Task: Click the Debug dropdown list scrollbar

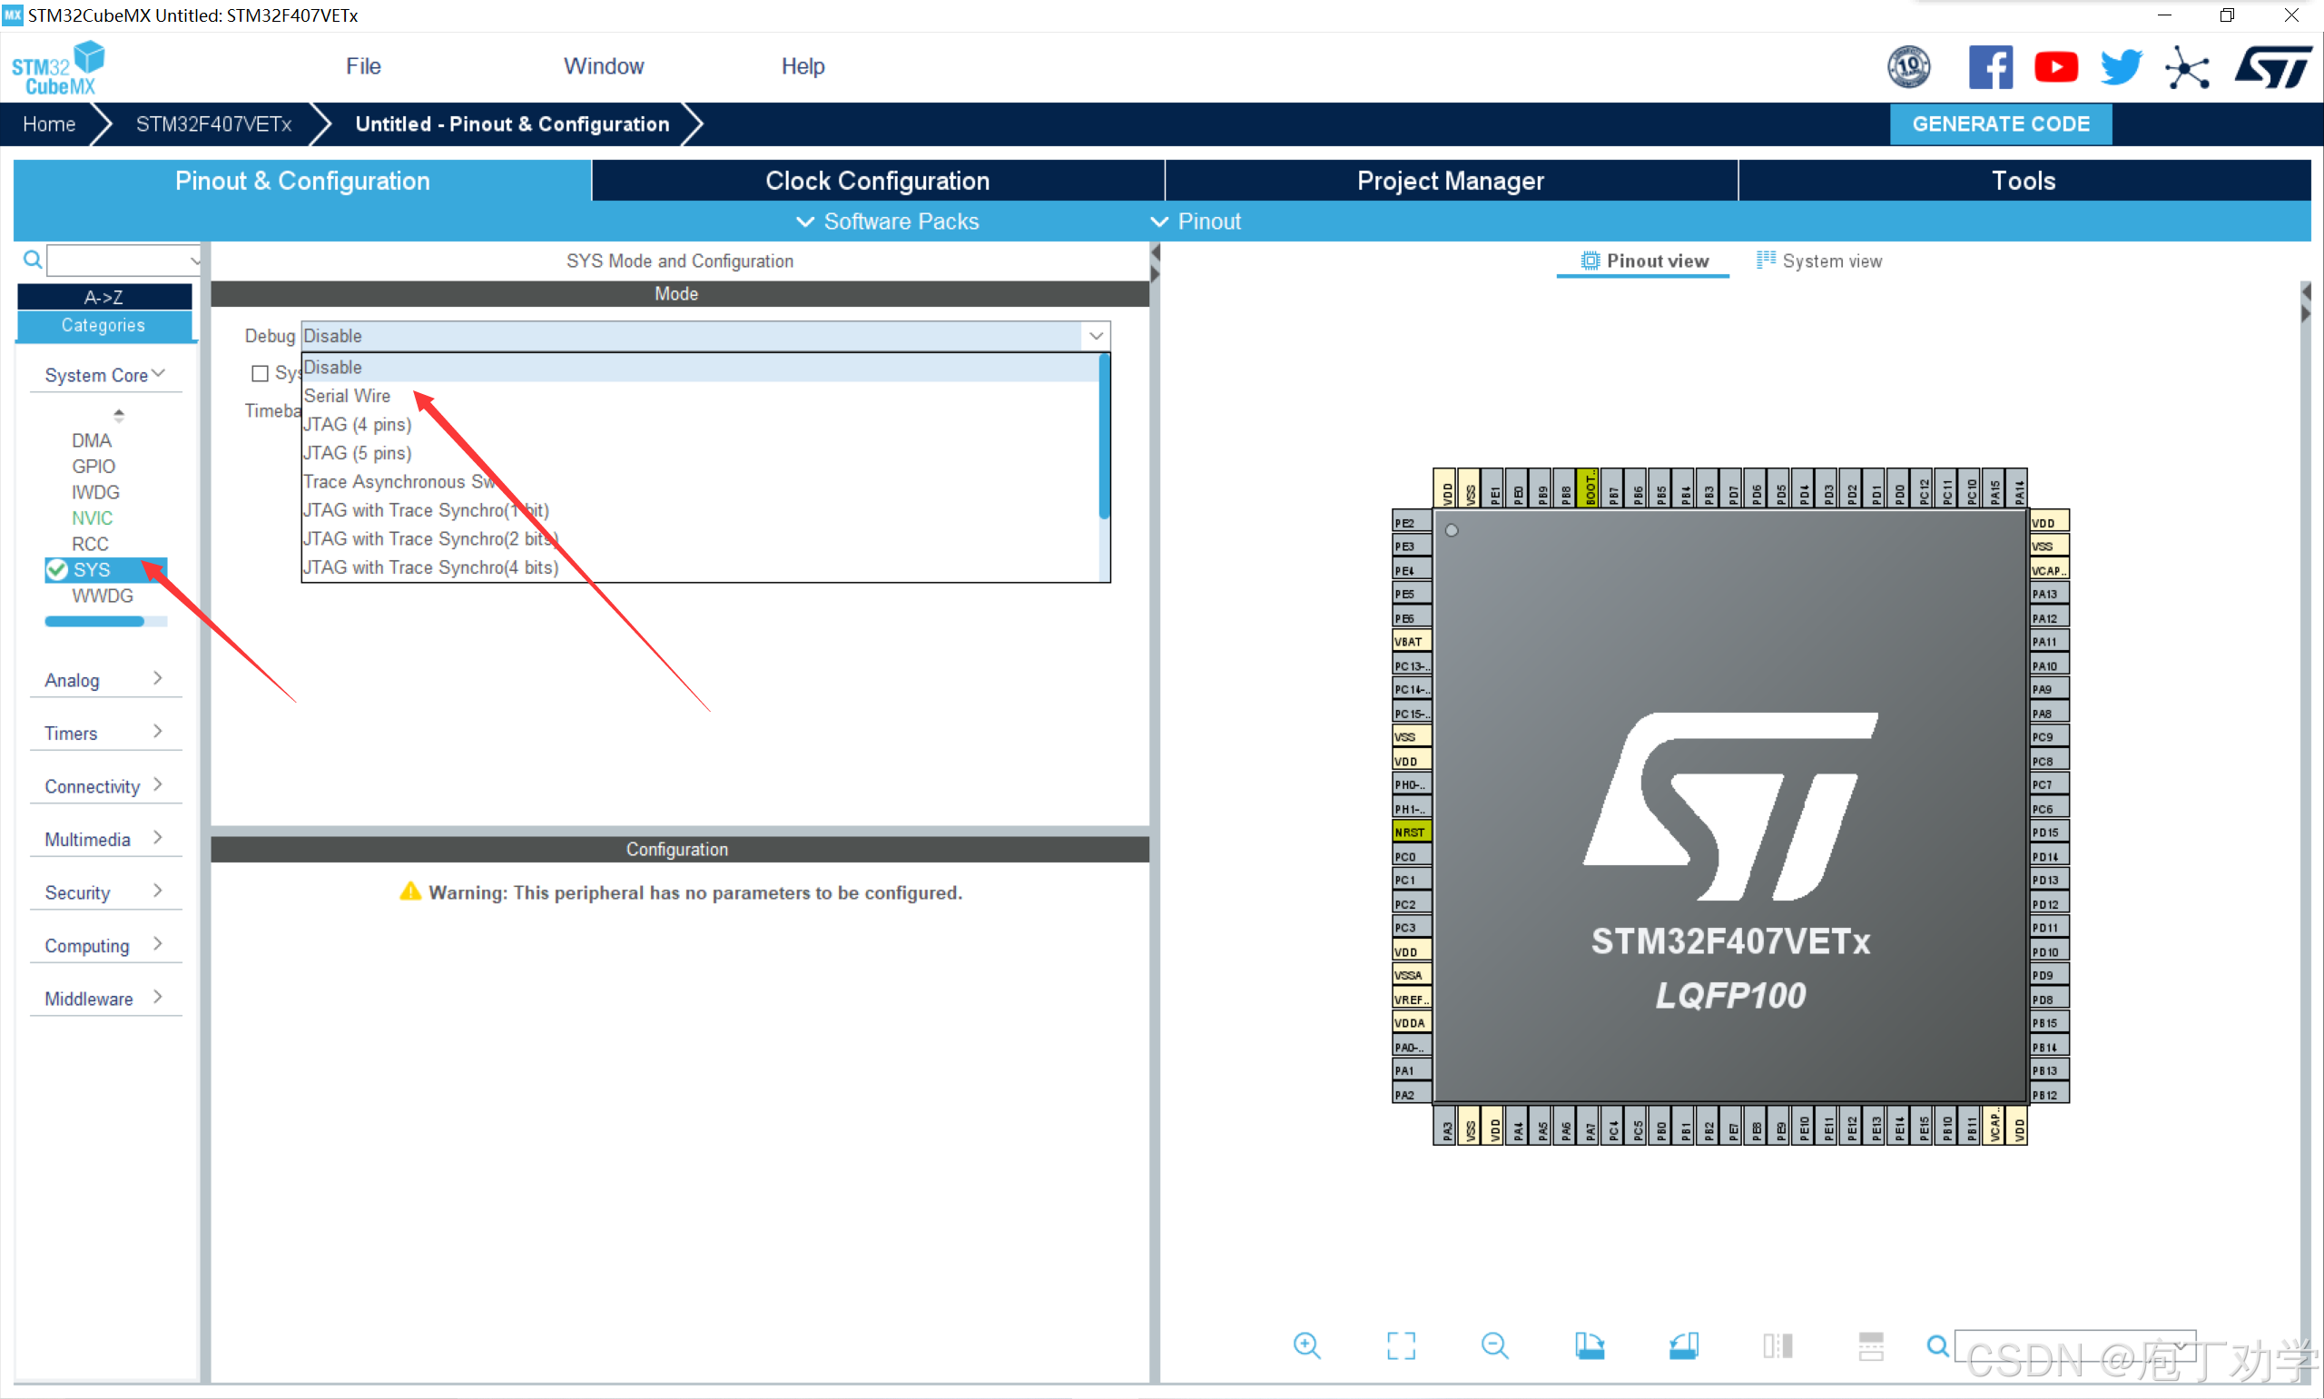Action: pos(1104,437)
